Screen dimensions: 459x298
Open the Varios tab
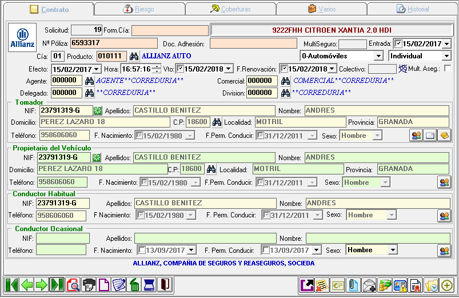(x=322, y=9)
